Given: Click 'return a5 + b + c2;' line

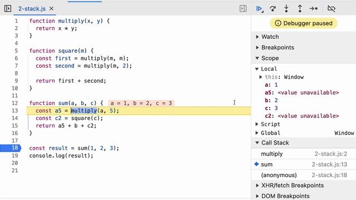Looking at the screenshot, I should click(66, 126).
